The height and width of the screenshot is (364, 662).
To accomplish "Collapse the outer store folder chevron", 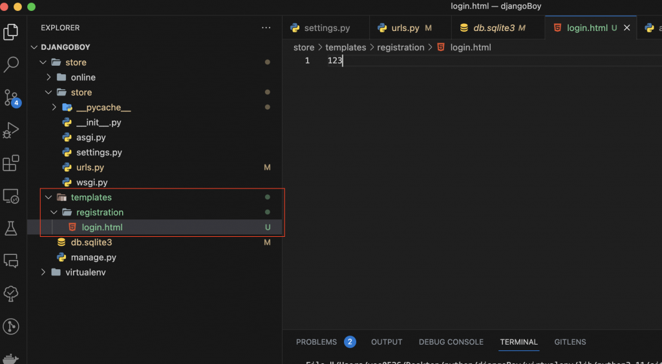I will coord(43,63).
